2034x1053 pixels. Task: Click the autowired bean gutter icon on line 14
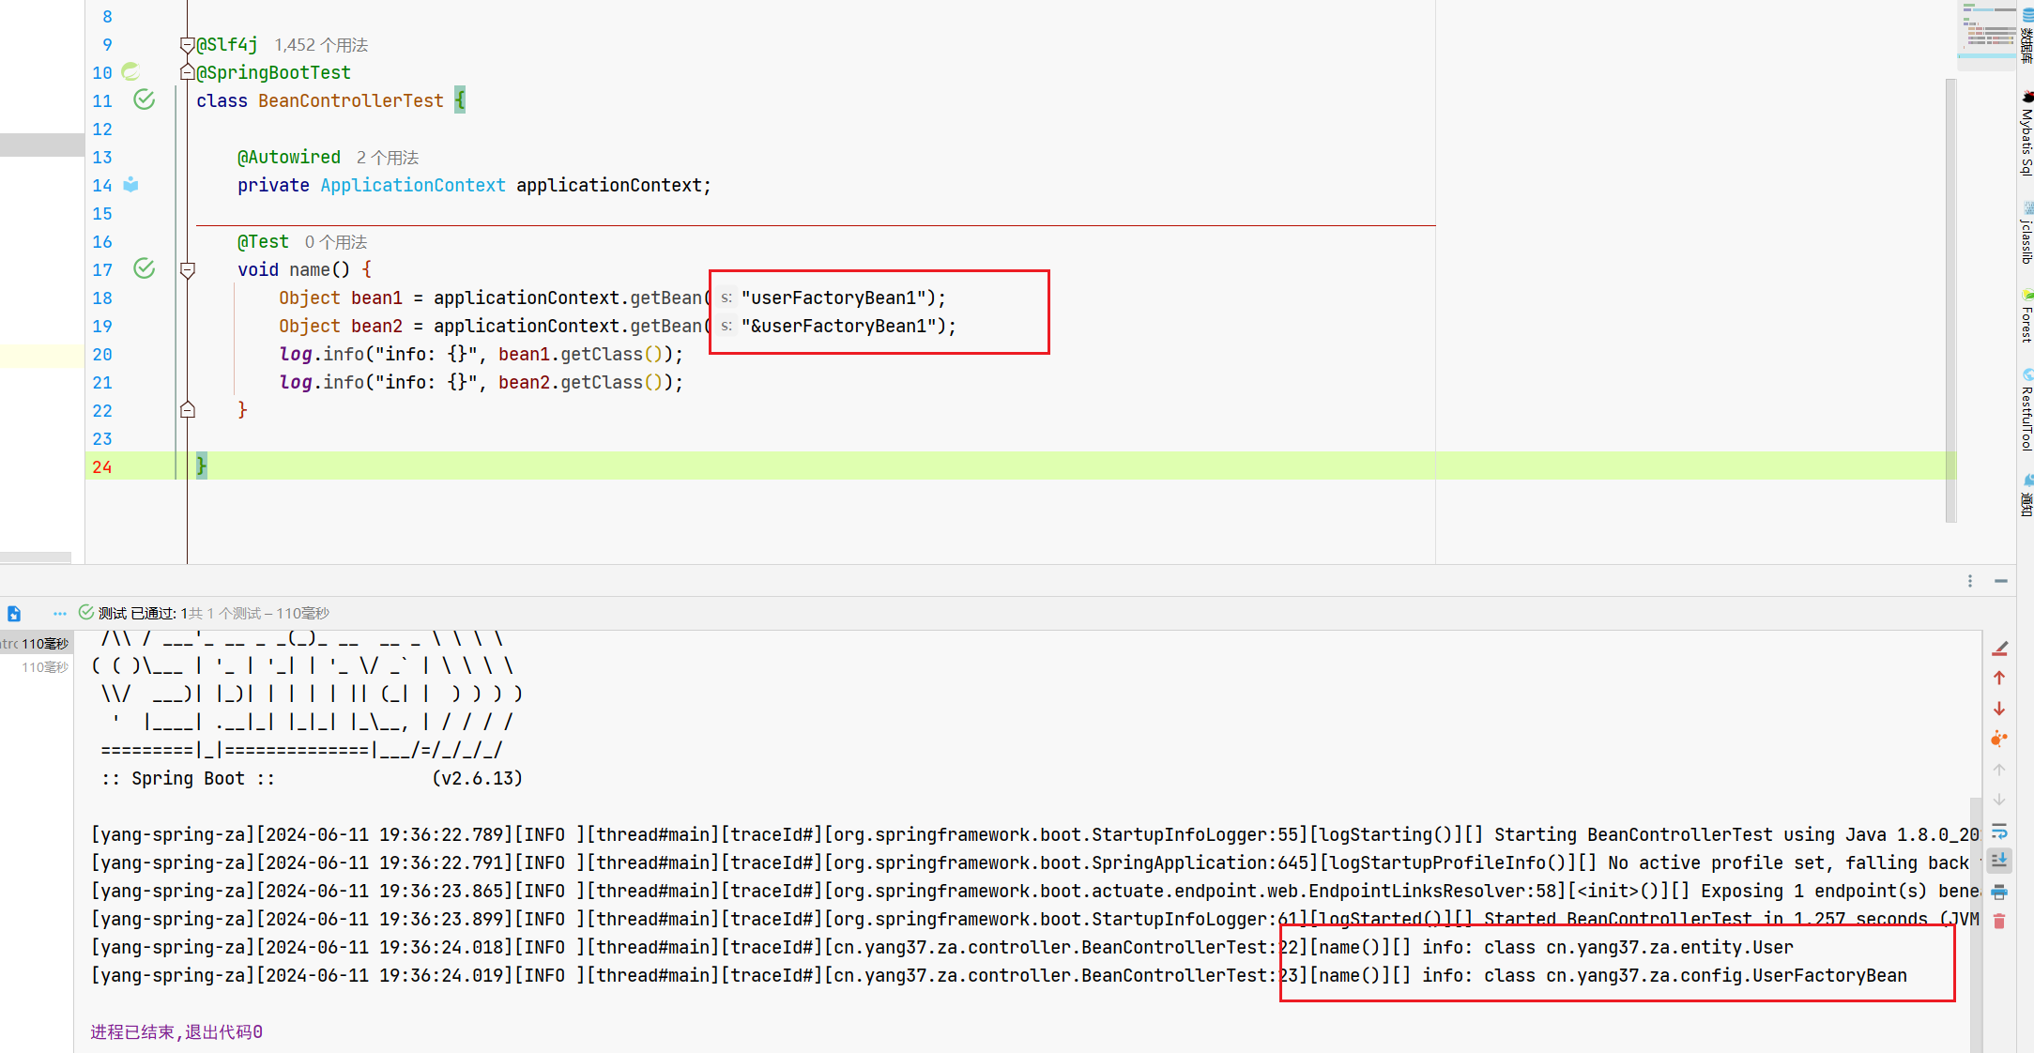pyautogui.click(x=130, y=185)
